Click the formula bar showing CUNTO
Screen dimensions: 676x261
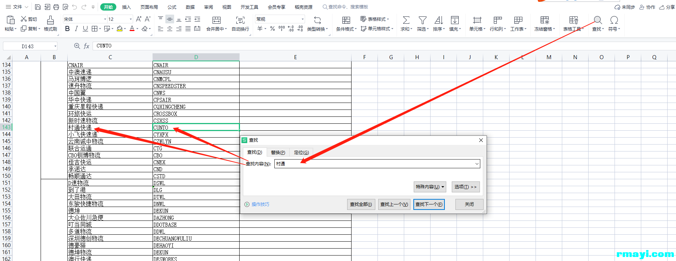(384, 46)
